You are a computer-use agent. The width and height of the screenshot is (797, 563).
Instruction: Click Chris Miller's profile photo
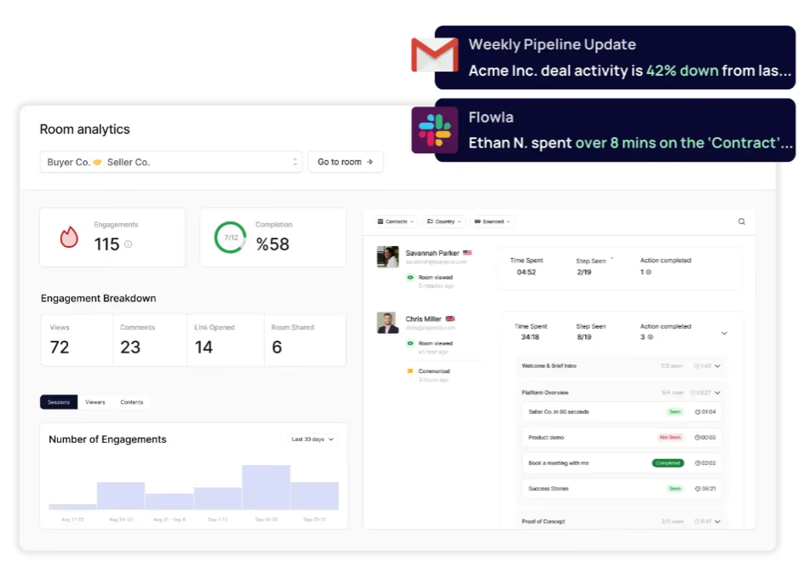387,323
